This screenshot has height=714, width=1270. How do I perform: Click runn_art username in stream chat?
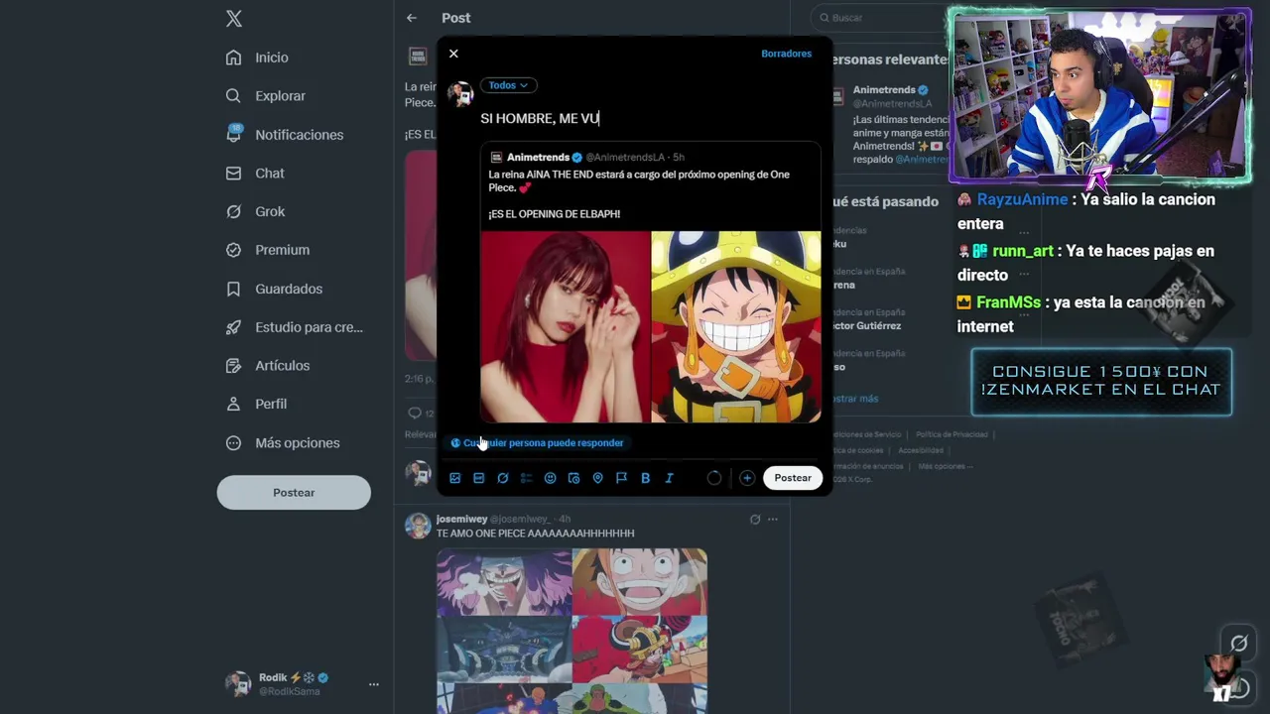tap(1023, 251)
